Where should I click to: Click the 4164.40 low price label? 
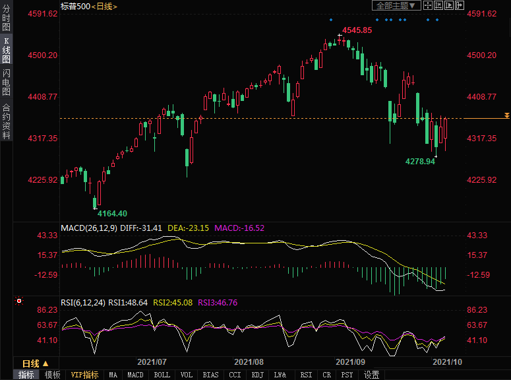pos(112,214)
